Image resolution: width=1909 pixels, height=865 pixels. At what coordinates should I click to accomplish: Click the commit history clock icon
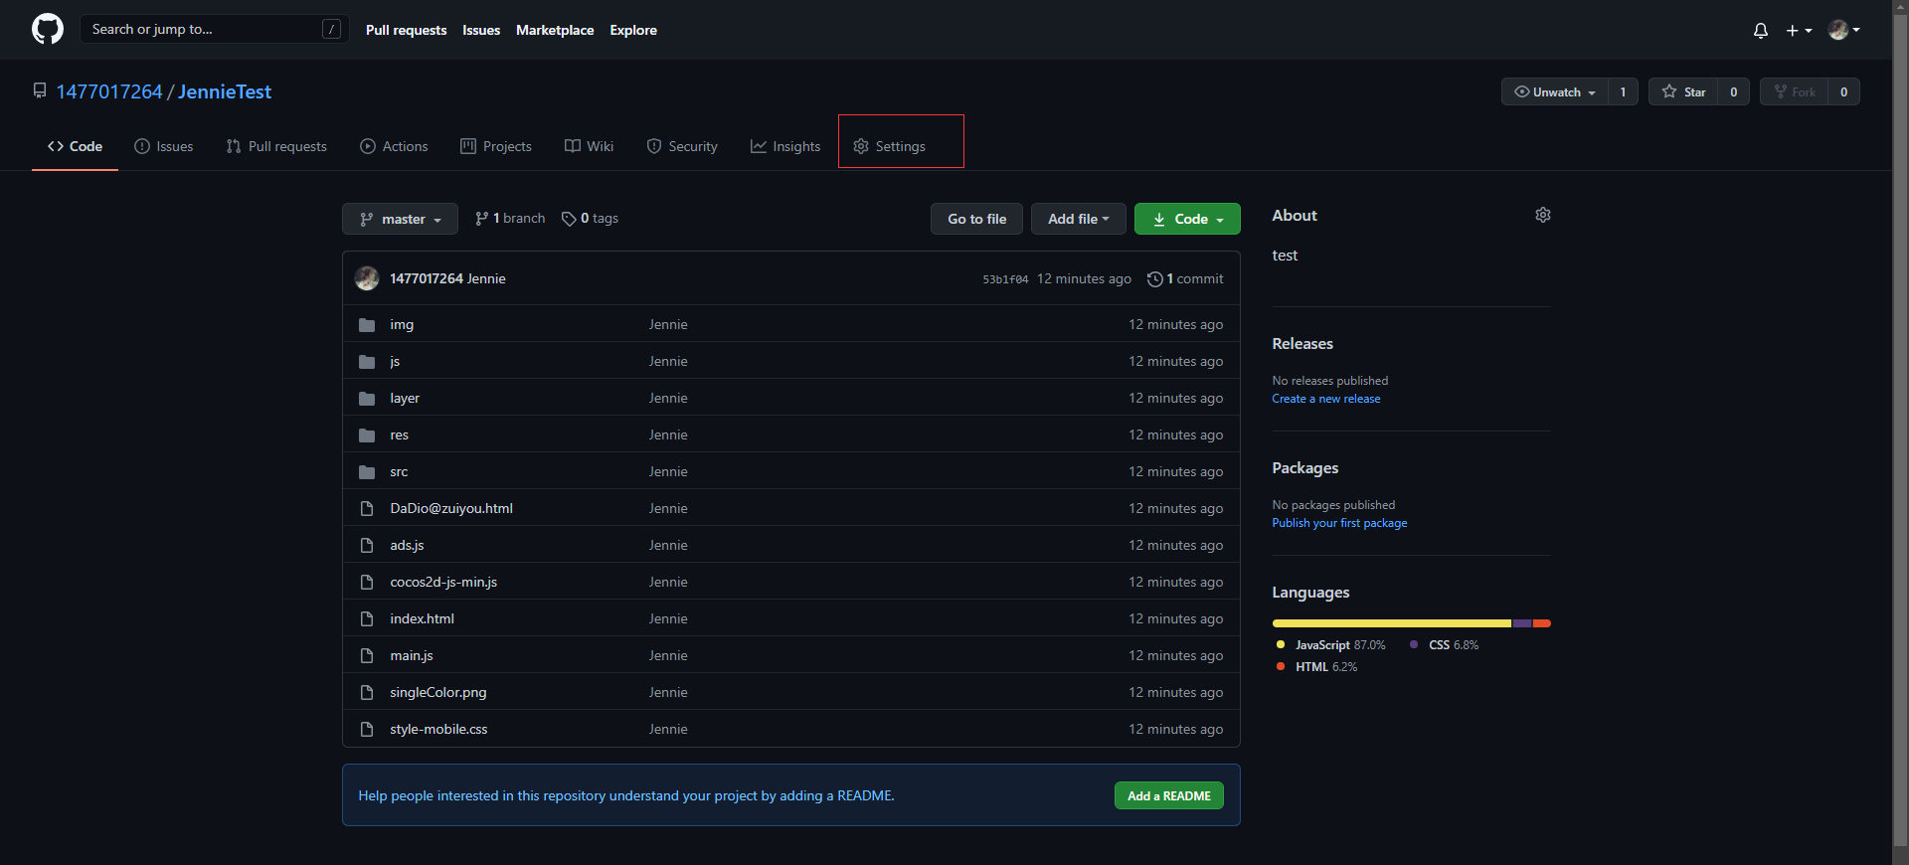point(1154,279)
